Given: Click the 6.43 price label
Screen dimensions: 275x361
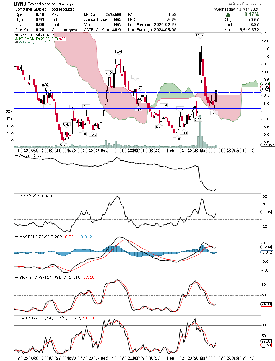Looking at the screenshot, I should (x=66, y=124).
